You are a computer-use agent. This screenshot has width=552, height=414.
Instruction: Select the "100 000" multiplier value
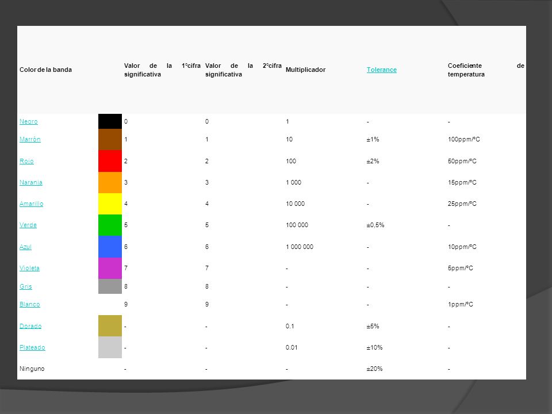click(297, 225)
